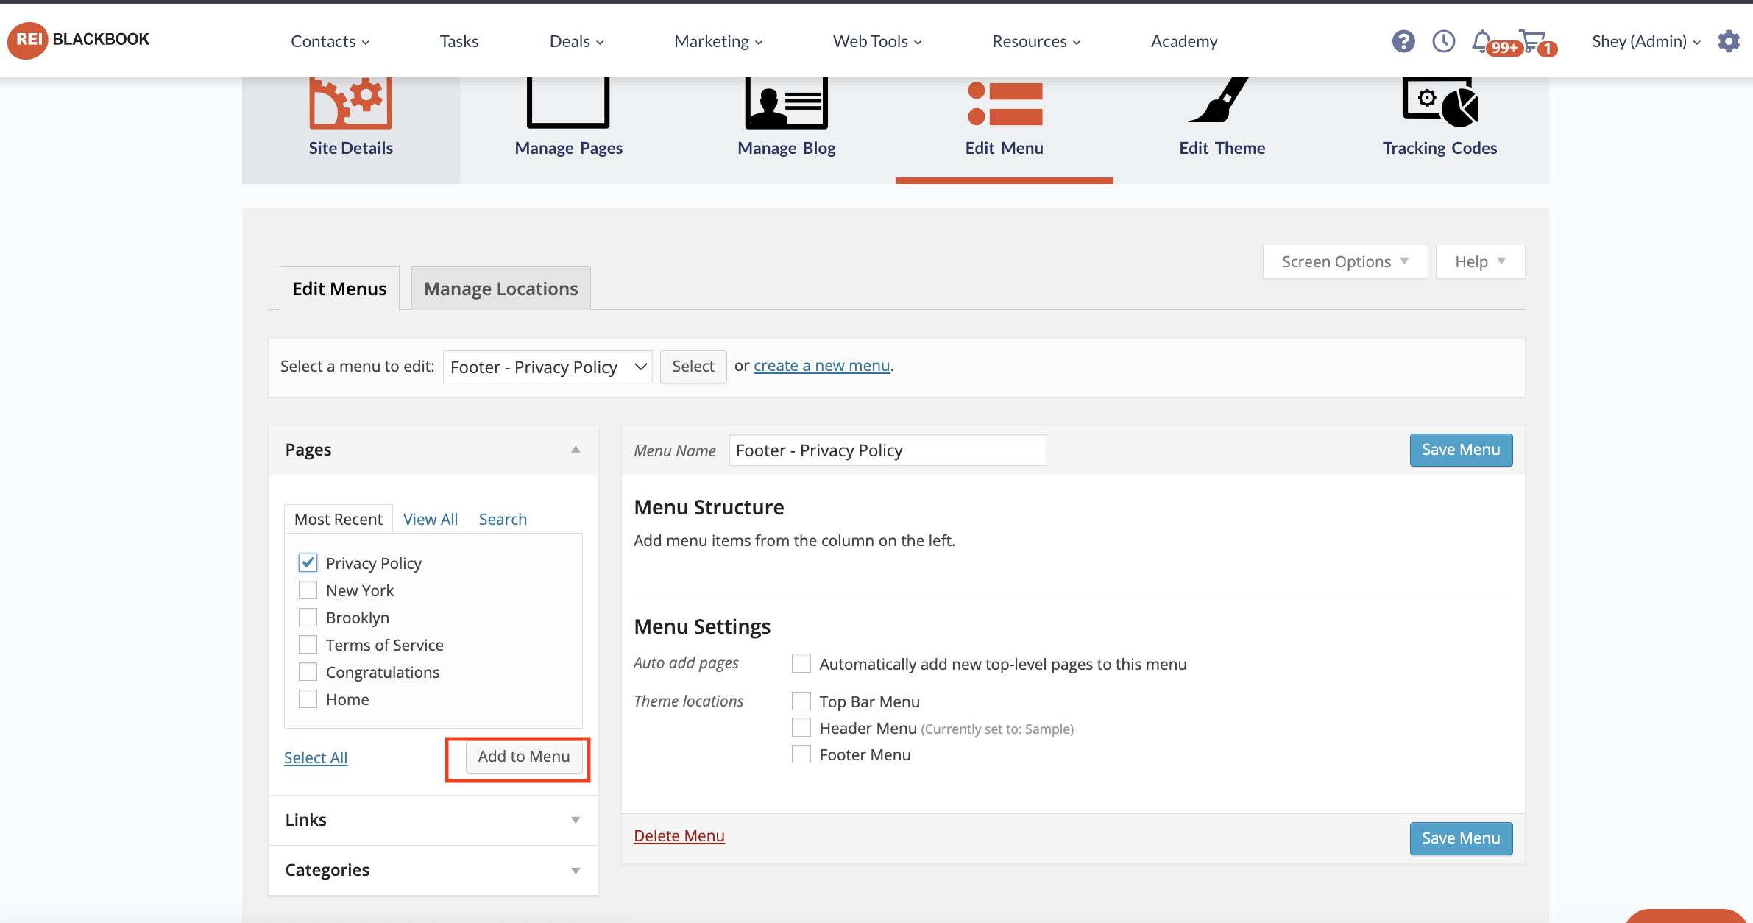Click the create a new menu link
Image resolution: width=1753 pixels, height=923 pixels.
[821, 365]
